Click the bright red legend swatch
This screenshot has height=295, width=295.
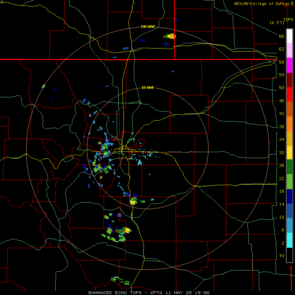289,94
